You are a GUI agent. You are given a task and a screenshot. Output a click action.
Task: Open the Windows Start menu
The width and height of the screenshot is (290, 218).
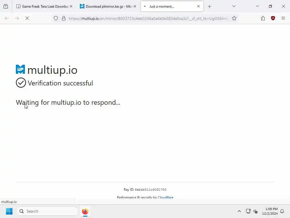point(9,211)
